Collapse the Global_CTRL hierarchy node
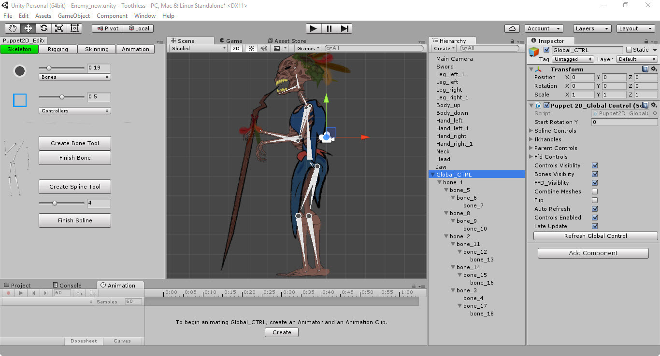 [x=432, y=175]
